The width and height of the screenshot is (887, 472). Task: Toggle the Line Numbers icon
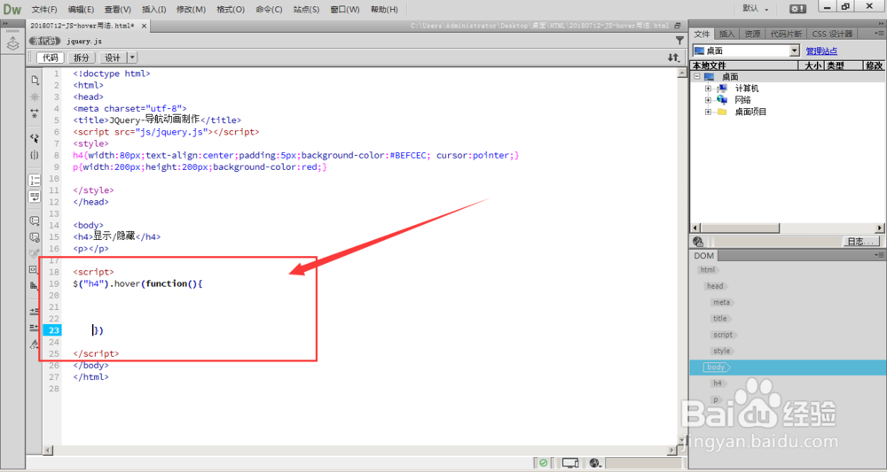35,180
